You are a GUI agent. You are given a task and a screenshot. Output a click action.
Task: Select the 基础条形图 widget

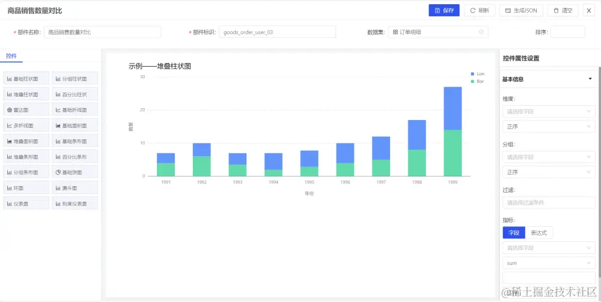(75, 141)
